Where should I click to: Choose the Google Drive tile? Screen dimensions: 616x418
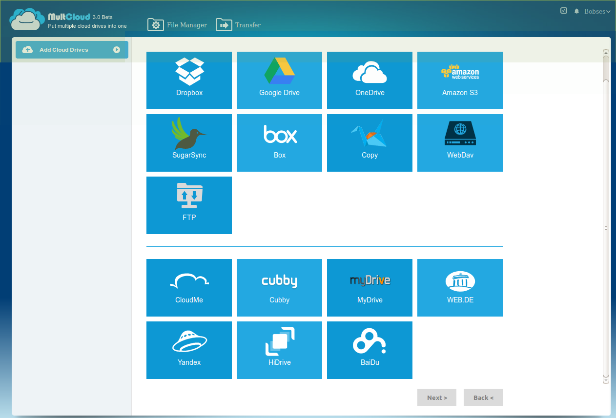click(279, 80)
